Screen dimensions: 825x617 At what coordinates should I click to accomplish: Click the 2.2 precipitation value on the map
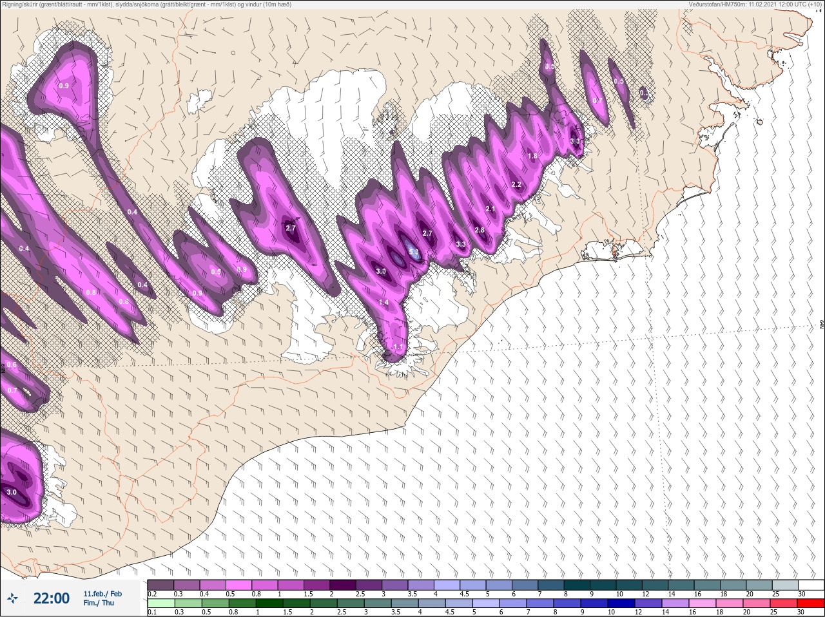pos(516,184)
